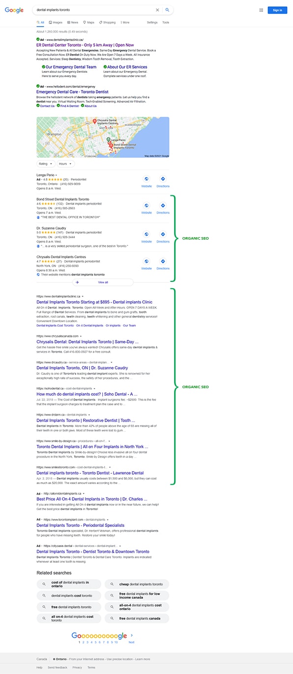Click the search input field
This screenshot has height=674, width=293.
[x=93, y=10]
